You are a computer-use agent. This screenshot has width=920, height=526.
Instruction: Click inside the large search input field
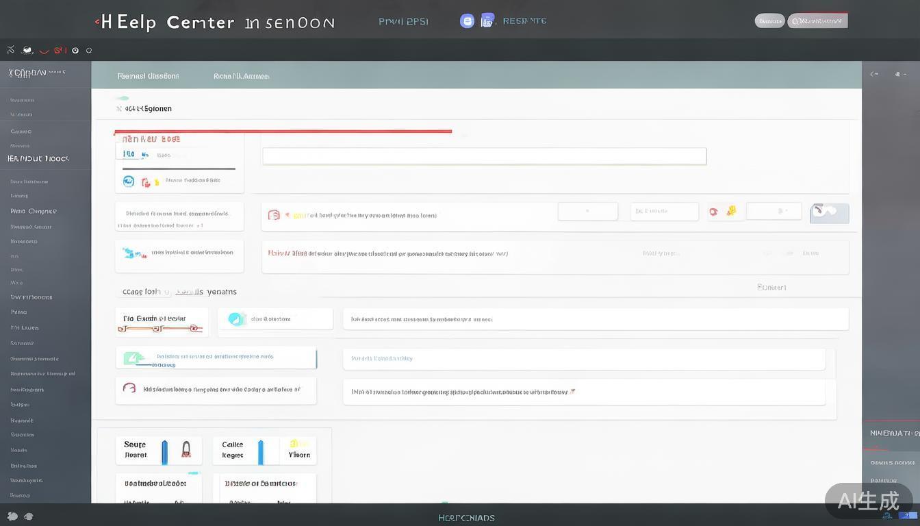click(x=484, y=155)
